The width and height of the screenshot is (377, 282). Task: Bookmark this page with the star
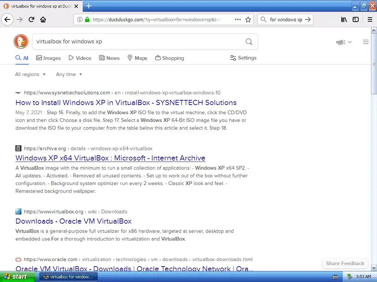click(248, 19)
